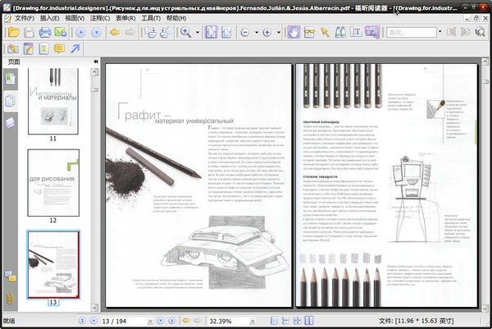Click the Email envelope icon

coord(60,32)
